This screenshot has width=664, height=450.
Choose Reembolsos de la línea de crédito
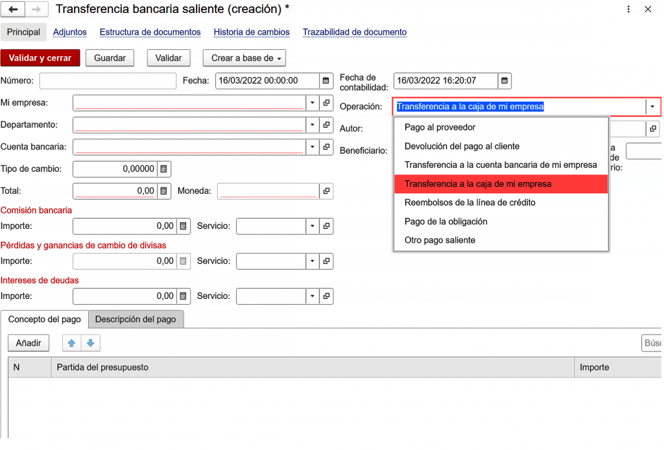[x=501, y=203]
